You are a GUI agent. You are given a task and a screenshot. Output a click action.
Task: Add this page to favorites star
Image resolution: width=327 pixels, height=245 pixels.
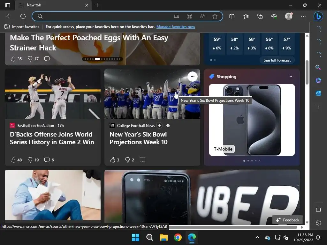[x=215, y=16]
